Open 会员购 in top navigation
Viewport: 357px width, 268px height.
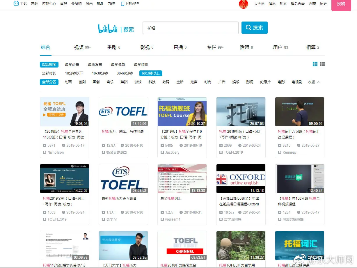pos(76,4)
